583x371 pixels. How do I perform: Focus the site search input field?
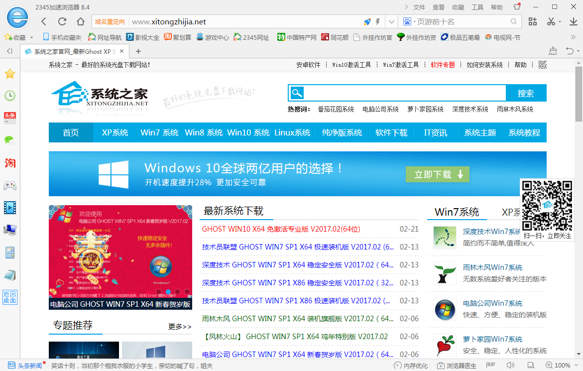click(x=405, y=93)
